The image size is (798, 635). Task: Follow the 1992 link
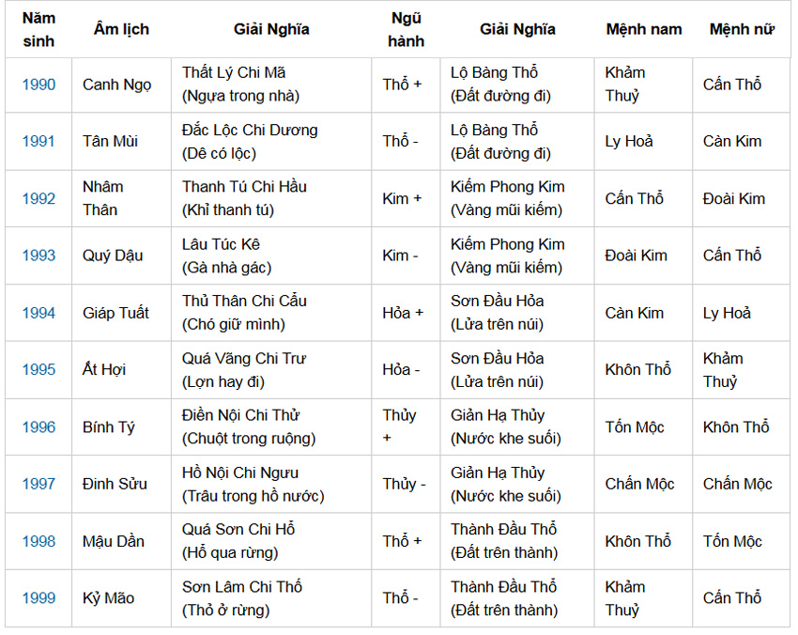(x=38, y=199)
